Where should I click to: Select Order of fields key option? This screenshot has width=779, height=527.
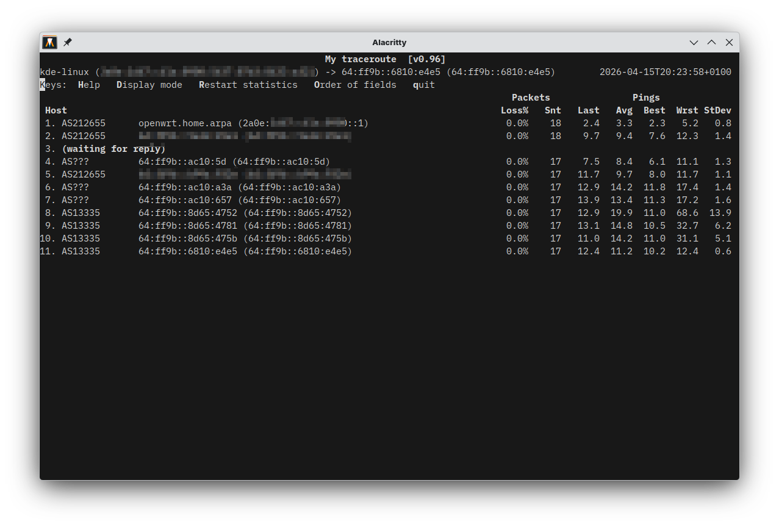tap(355, 85)
